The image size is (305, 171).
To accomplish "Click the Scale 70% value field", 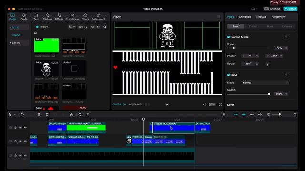I will (279, 48).
